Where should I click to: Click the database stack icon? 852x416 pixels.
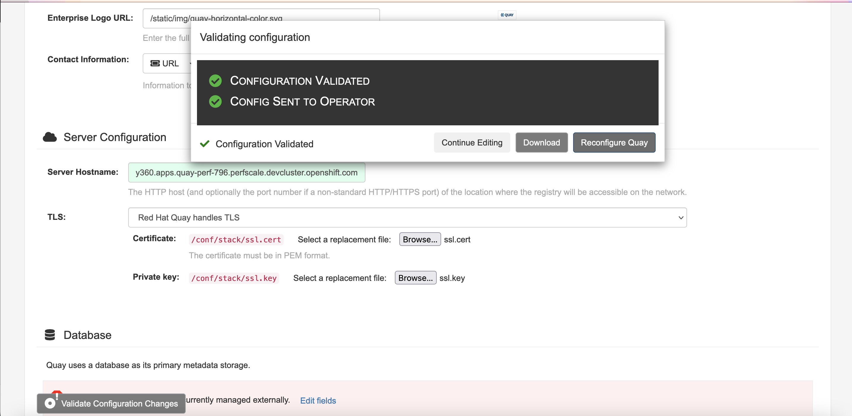[50, 335]
